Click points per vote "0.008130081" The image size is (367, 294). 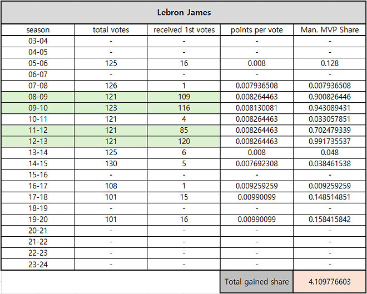pos(257,108)
